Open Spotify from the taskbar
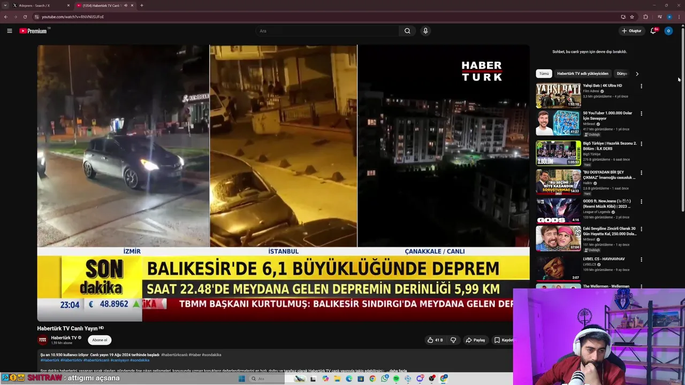The image size is (685, 385). [396, 379]
